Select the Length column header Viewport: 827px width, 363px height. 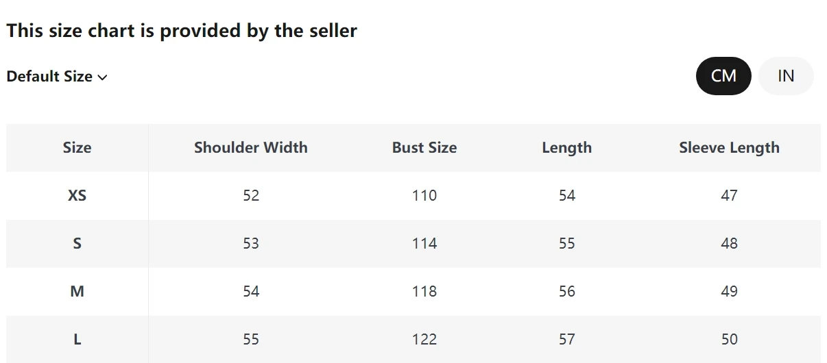click(x=566, y=148)
